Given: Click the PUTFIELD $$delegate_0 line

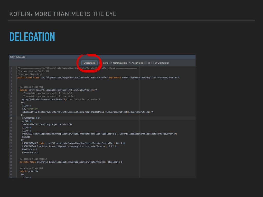Looking at the screenshot, I should tap(99, 134).
